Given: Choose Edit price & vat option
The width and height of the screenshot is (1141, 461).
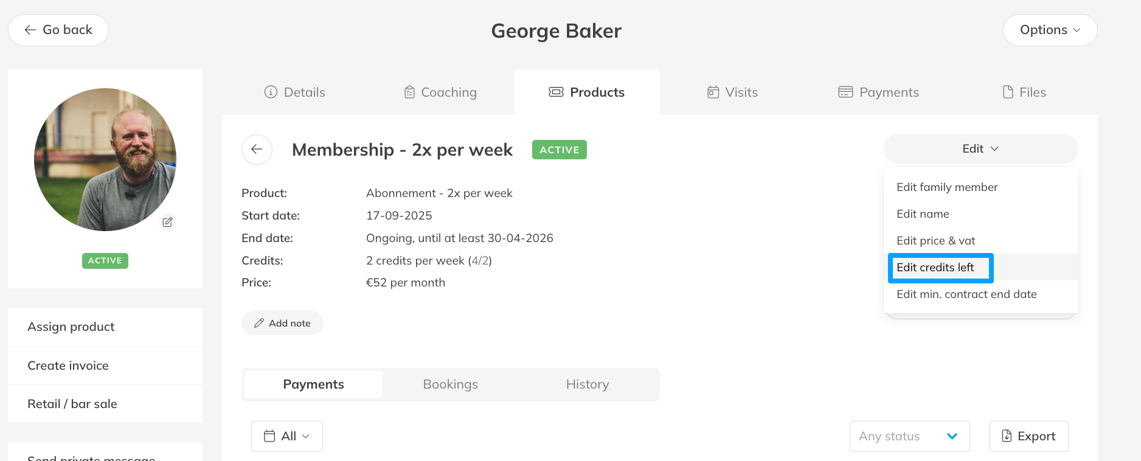Looking at the screenshot, I should (936, 241).
